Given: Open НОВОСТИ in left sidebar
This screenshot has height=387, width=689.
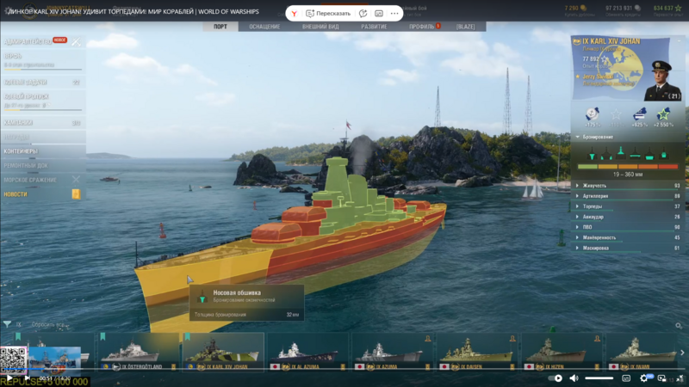Looking at the screenshot, I should (16, 194).
